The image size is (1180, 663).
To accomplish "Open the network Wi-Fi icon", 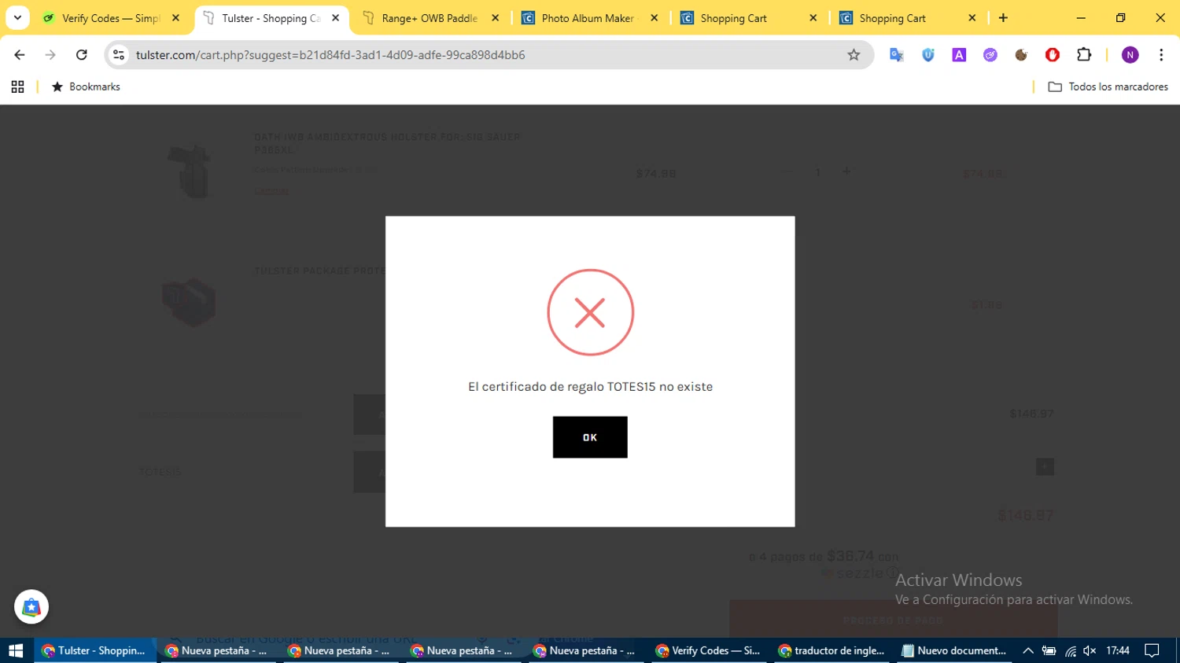I will click(1071, 650).
